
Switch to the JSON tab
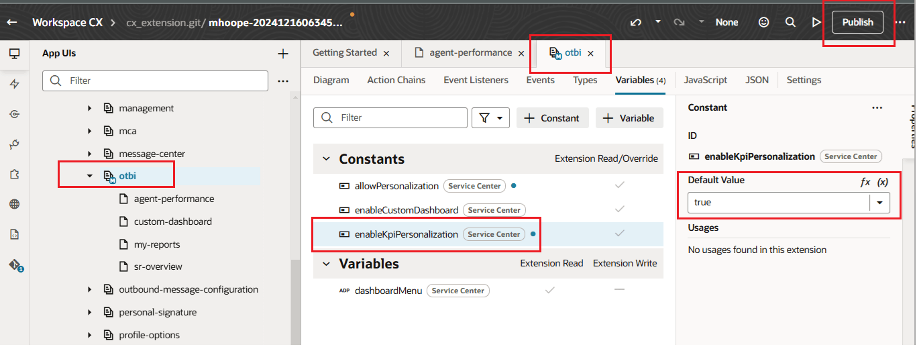click(x=757, y=80)
